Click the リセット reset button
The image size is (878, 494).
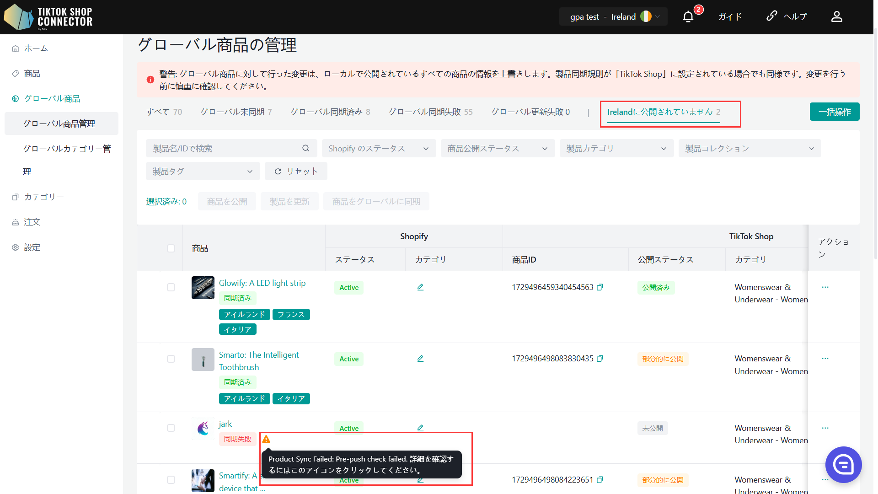[x=296, y=171]
